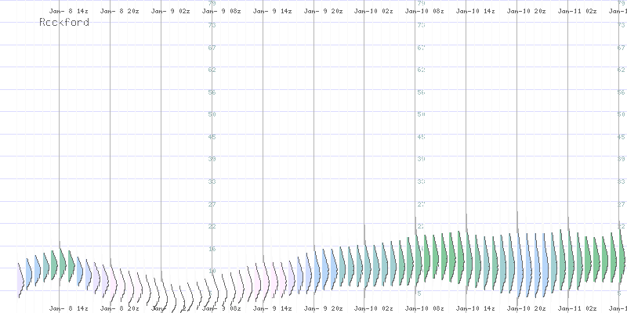Viewport: 627px width, 313px height.
Task: Select the Jan-10 14z label on top axis
Action: point(475,13)
